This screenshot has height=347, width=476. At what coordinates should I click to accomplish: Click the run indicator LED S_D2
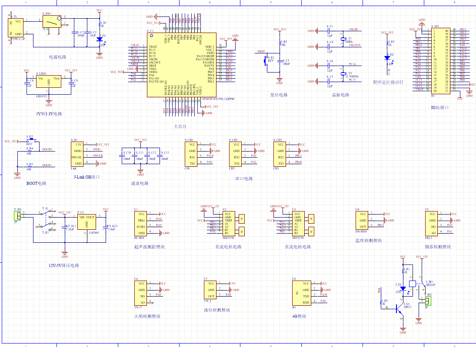tap(387, 58)
